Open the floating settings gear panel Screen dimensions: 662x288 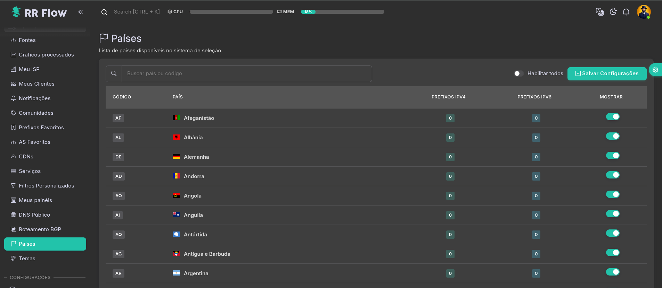tap(655, 70)
